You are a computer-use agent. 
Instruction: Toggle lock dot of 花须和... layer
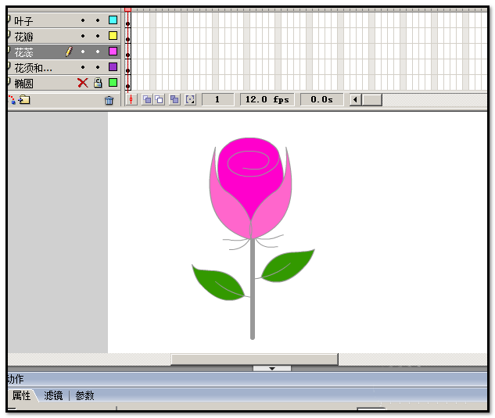98,67
